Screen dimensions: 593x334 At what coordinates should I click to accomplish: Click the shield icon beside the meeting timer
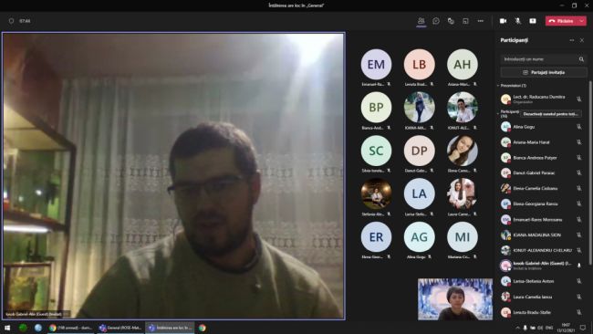(11, 21)
